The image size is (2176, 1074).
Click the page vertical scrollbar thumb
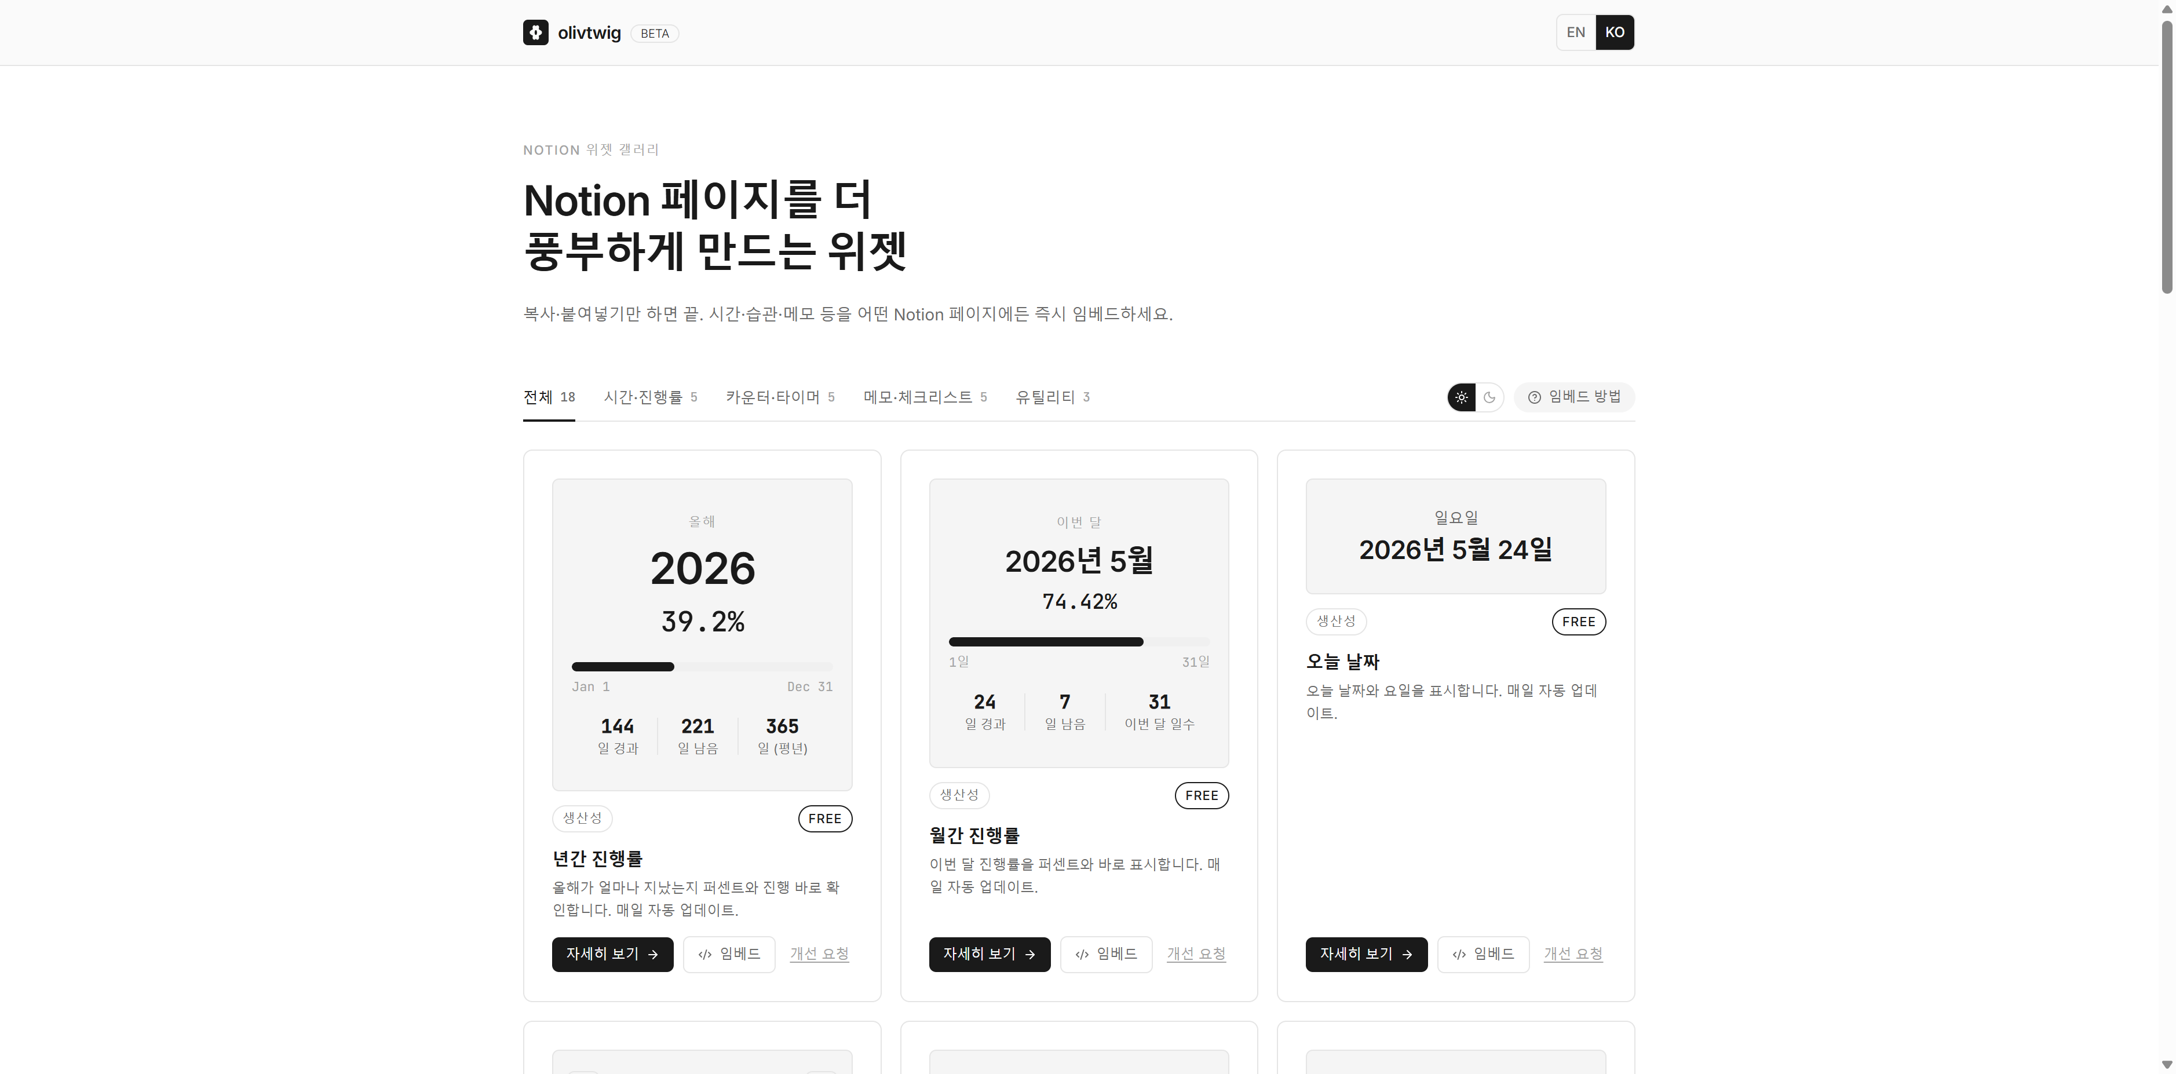click(x=2167, y=158)
